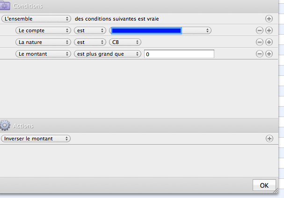Add a row after Le compte condition
284x198 pixels.
tap(269, 30)
